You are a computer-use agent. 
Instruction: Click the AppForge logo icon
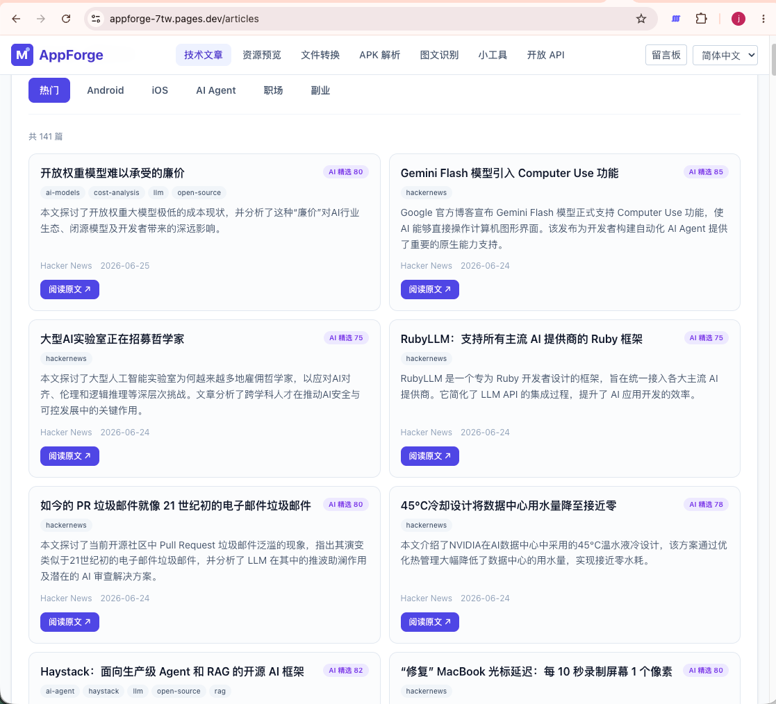[22, 55]
